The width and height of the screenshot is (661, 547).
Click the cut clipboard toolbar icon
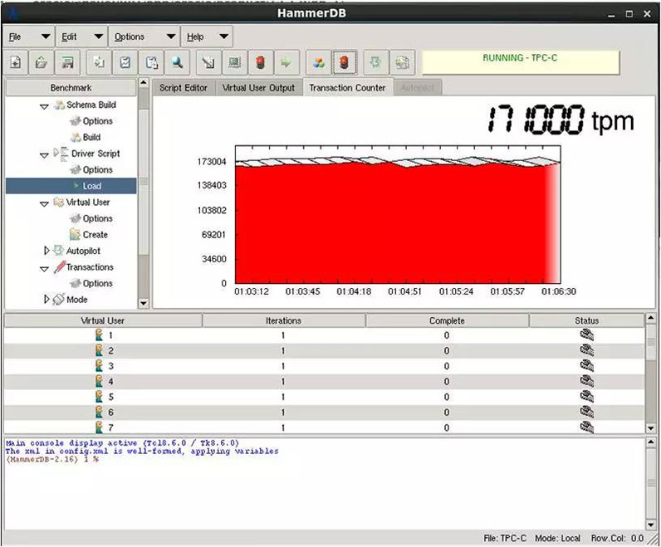[x=125, y=63]
